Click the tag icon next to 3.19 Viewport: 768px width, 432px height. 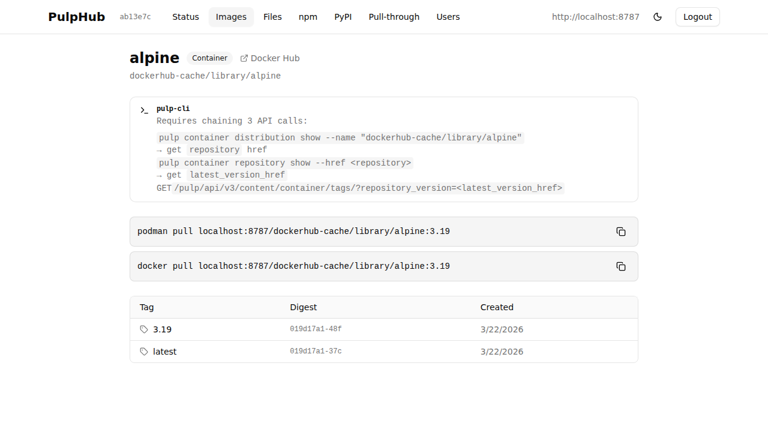(x=143, y=329)
